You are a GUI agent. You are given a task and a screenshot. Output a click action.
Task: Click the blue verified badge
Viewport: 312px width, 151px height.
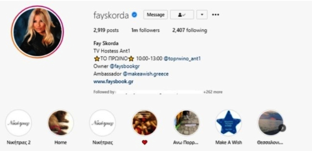(x=135, y=15)
